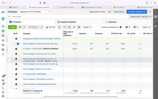Open the history clock icon on right rail

pyautogui.click(x=156, y=26)
